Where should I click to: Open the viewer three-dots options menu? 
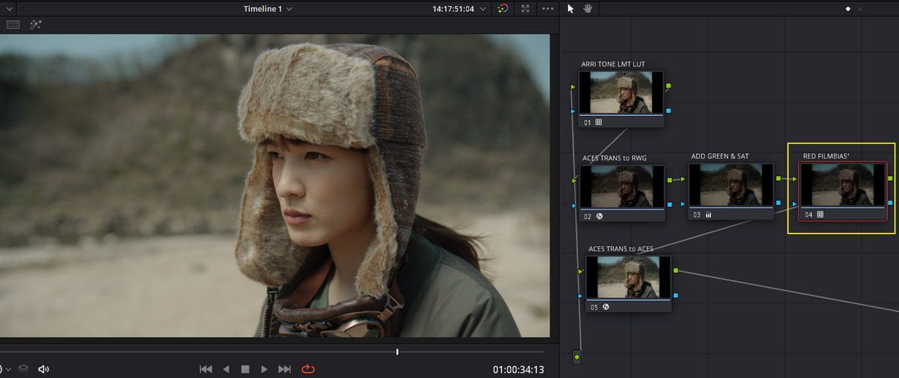547,8
